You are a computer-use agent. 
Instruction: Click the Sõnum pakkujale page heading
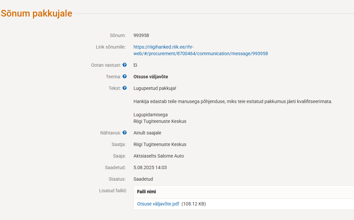pyautogui.click(x=36, y=14)
